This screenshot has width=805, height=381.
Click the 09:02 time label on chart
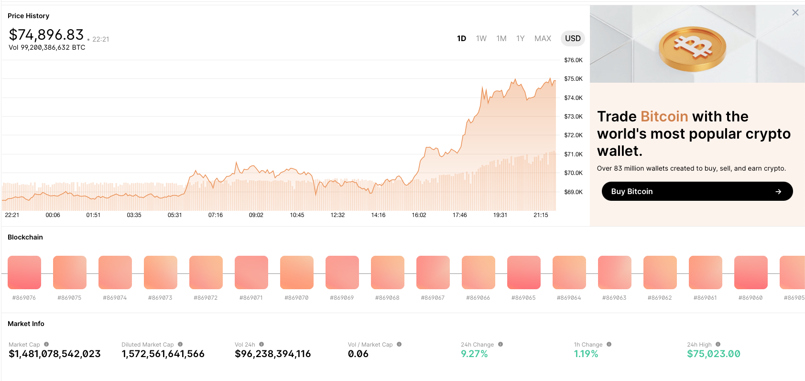tap(256, 215)
